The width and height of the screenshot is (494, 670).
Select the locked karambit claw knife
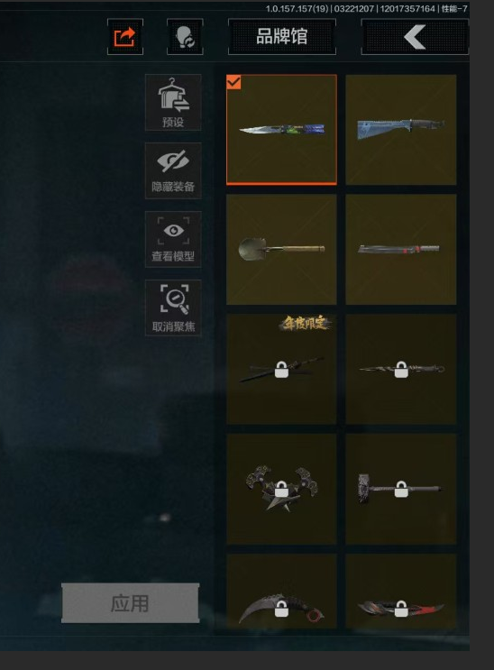(x=281, y=592)
